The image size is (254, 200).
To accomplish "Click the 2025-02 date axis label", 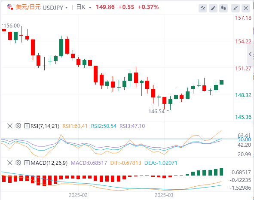I will (x=78, y=195).
